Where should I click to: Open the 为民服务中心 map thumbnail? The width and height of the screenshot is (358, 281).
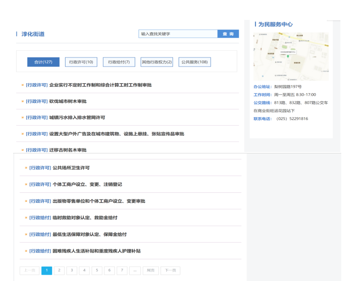tap(291, 57)
